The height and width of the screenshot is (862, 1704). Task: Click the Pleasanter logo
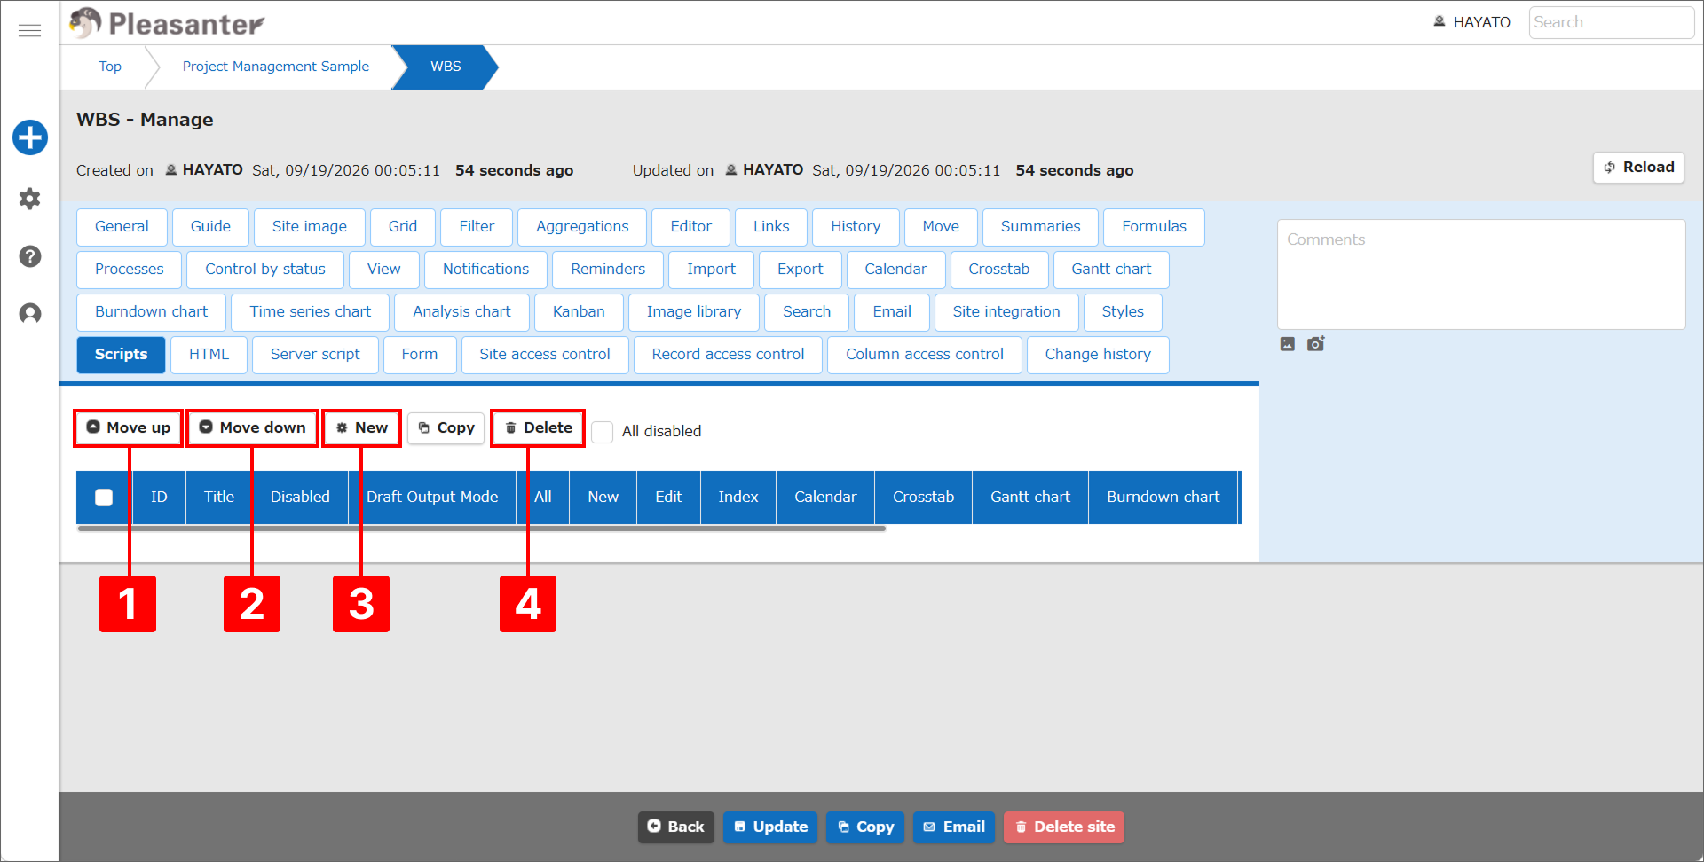tap(167, 23)
